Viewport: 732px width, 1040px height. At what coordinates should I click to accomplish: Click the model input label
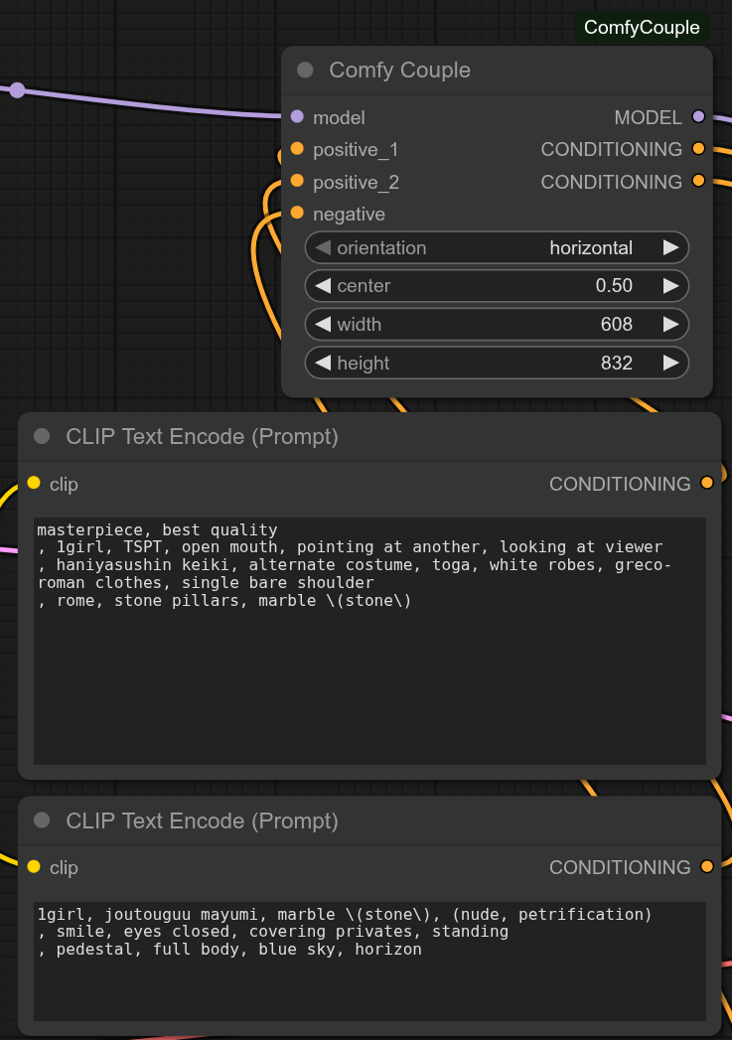pyautogui.click(x=339, y=117)
